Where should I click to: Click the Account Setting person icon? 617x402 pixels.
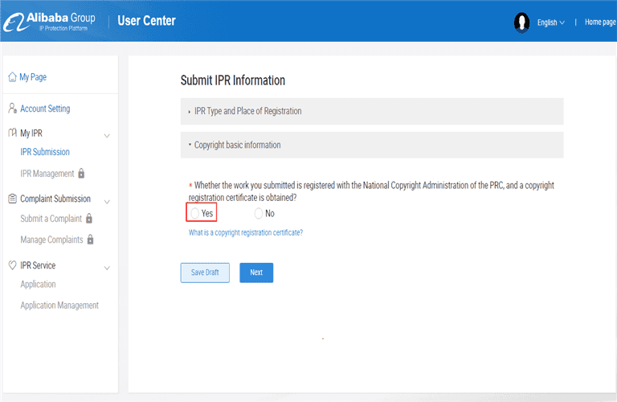click(12, 108)
